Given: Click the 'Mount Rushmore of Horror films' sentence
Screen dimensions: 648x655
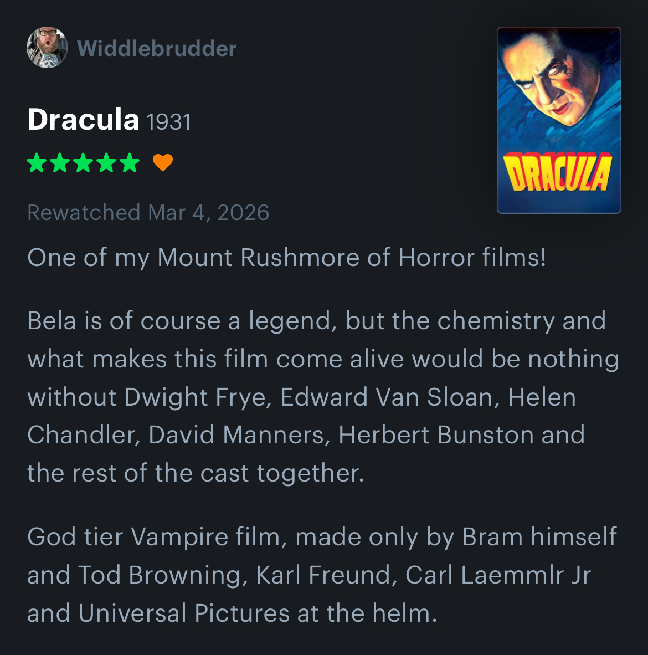Looking at the screenshot, I should pos(287,258).
